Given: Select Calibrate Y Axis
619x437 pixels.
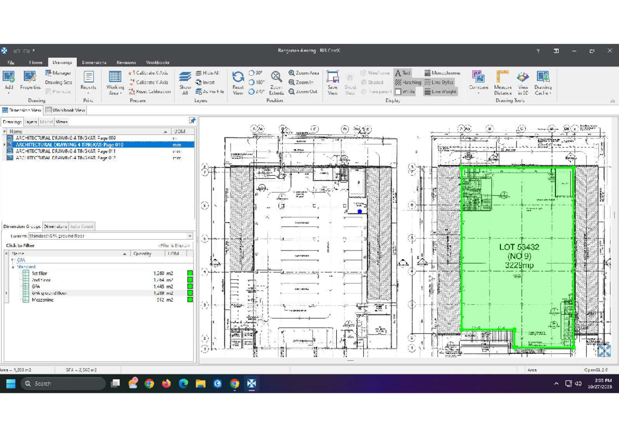Looking at the screenshot, I should point(149,82).
